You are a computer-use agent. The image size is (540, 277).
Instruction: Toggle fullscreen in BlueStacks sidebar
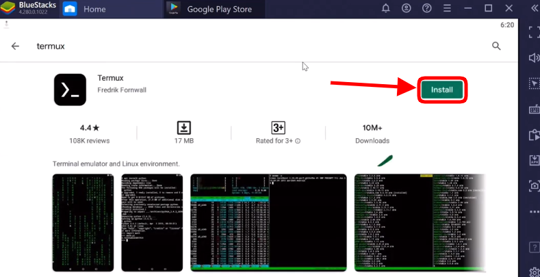pos(534,32)
